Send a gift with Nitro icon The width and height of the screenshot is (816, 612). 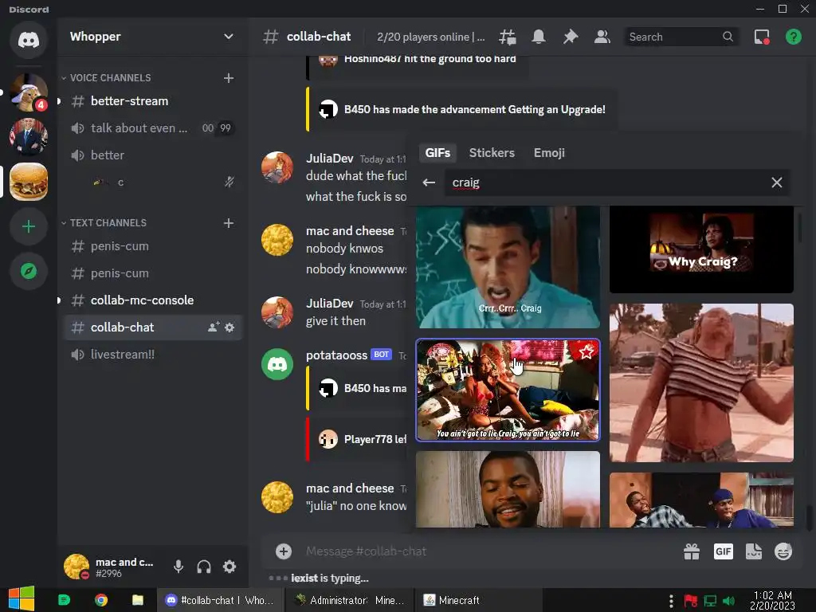coord(692,551)
